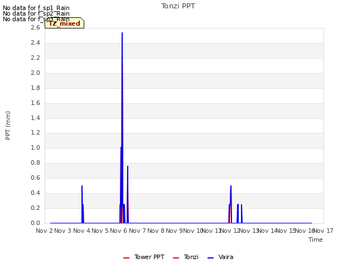Viewport: 357px width, 268px height.
Task: Click the Tonzi PPT chart title
Action: pyautogui.click(x=178, y=6)
